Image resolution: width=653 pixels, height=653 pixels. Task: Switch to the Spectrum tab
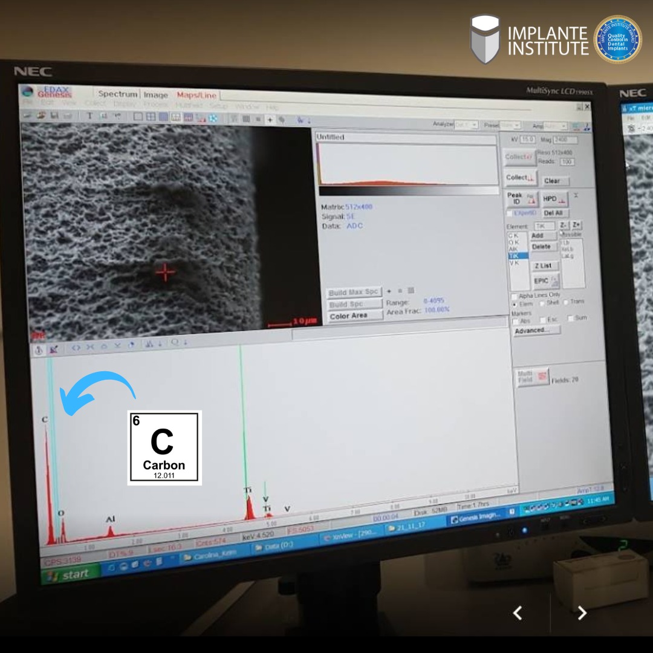click(118, 94)
